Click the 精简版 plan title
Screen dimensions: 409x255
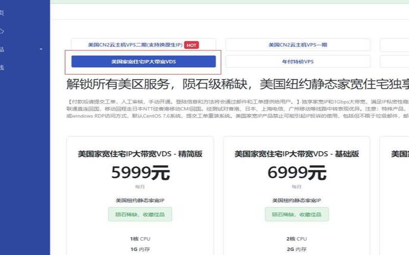pos(140,154)
